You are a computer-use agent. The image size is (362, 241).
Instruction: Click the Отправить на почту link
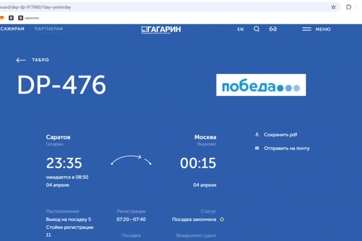[x=287, y=148]
